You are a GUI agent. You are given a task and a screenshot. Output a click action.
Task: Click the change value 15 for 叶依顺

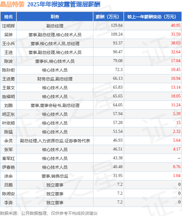point(178,122)
